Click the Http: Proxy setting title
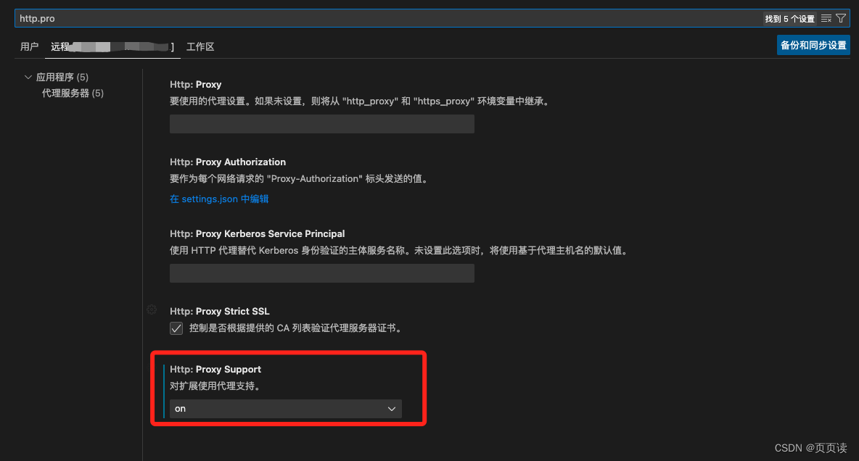This screenshot has height=461, width=859. (196, 84)
